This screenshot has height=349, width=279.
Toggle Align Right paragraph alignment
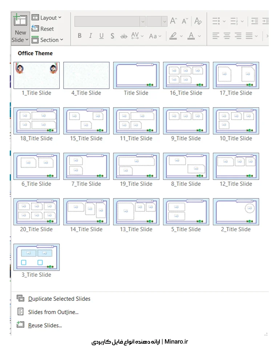pos(238,36)
